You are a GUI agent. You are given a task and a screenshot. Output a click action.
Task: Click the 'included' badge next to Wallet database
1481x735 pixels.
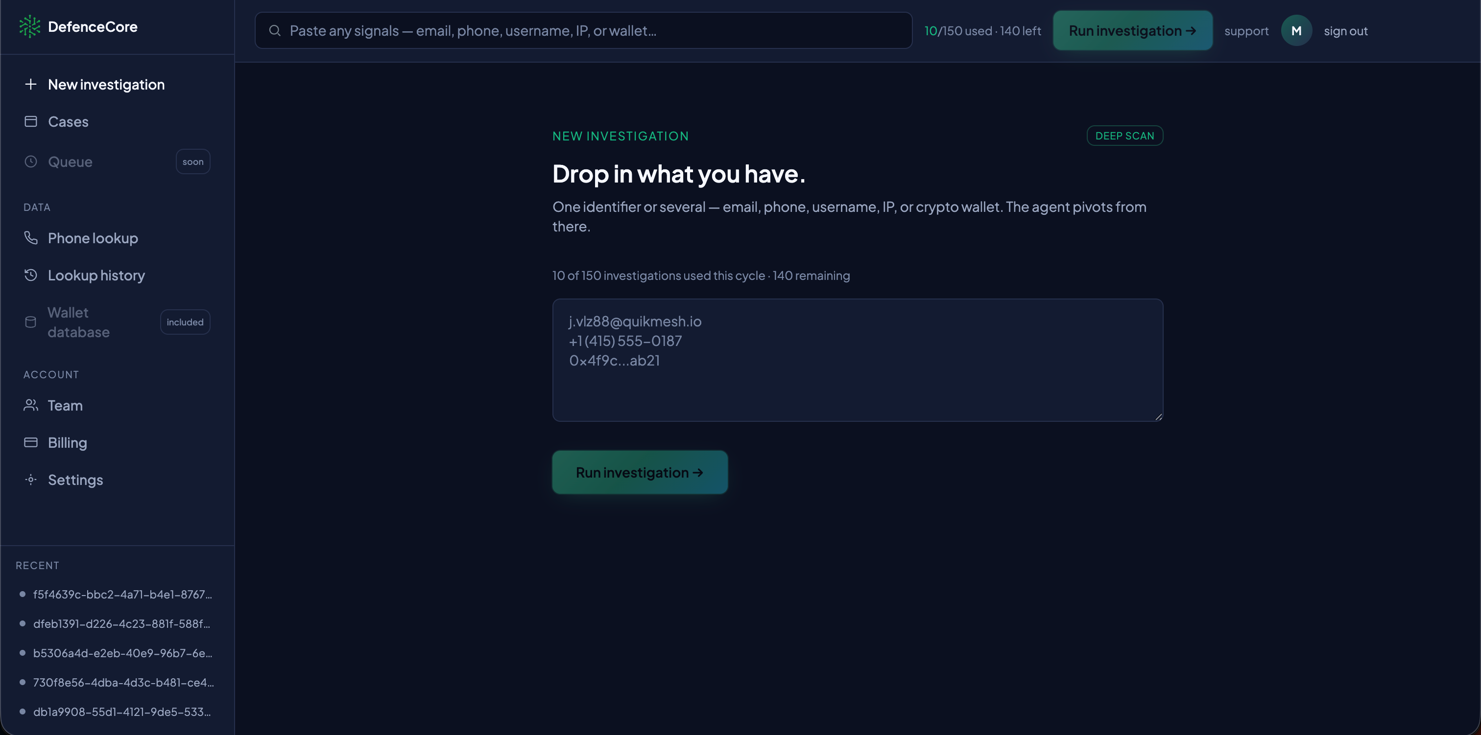[x=185, y=322]
